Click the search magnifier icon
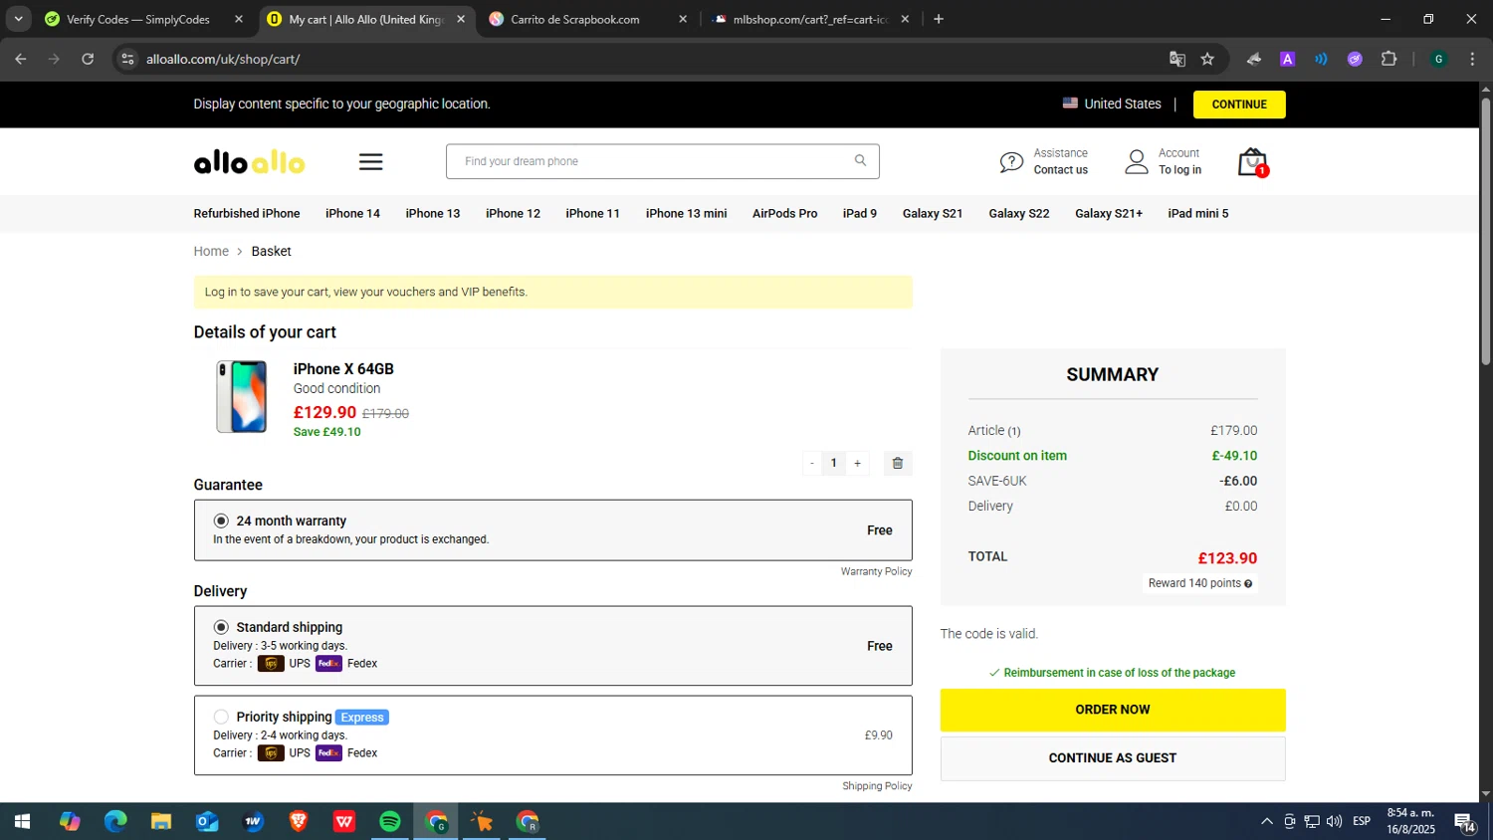Screen dimensions: 1493x840 (x=860, y=160)
